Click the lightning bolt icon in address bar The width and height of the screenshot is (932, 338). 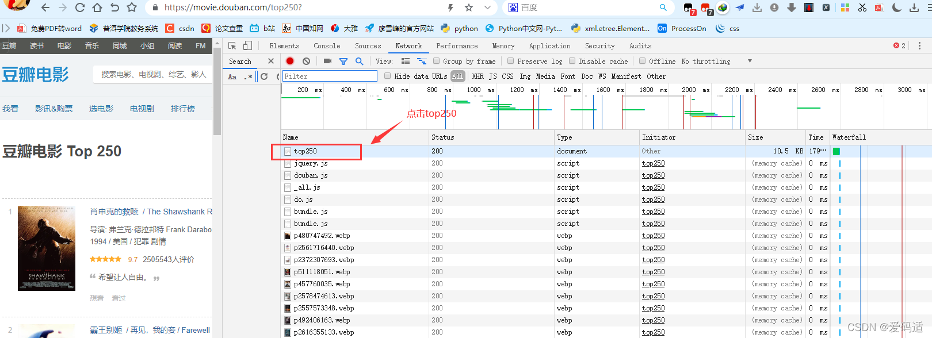pos(450,7)
